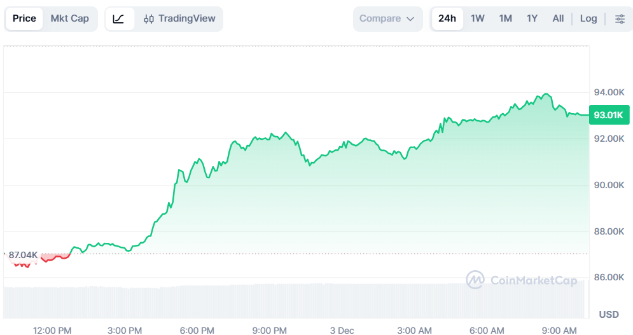Open chart settings sliders icon
This screenshot has height=335, width=633.
click(x=619, y=19)
